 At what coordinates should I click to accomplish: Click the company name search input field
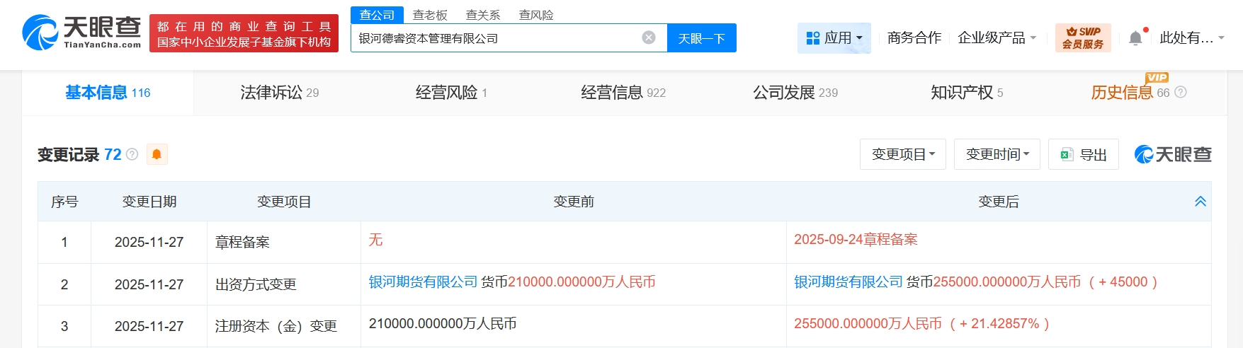pyautogui.click(x=496, y=38)
